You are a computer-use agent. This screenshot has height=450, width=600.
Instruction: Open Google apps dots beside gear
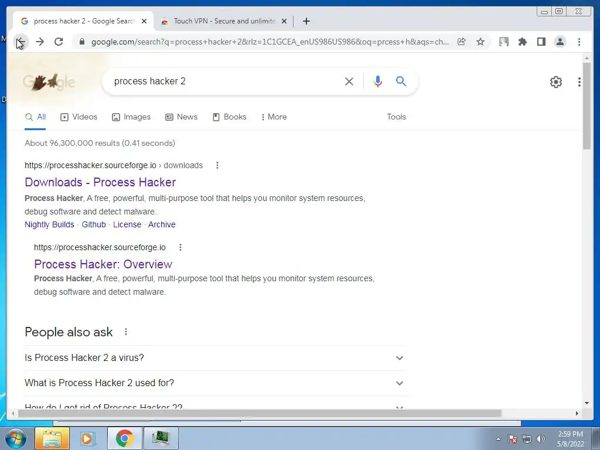pyautogui.click(x=579, y=82)
